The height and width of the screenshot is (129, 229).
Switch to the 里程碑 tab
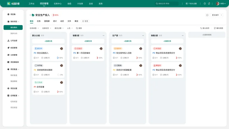click(x=47, y=21)
